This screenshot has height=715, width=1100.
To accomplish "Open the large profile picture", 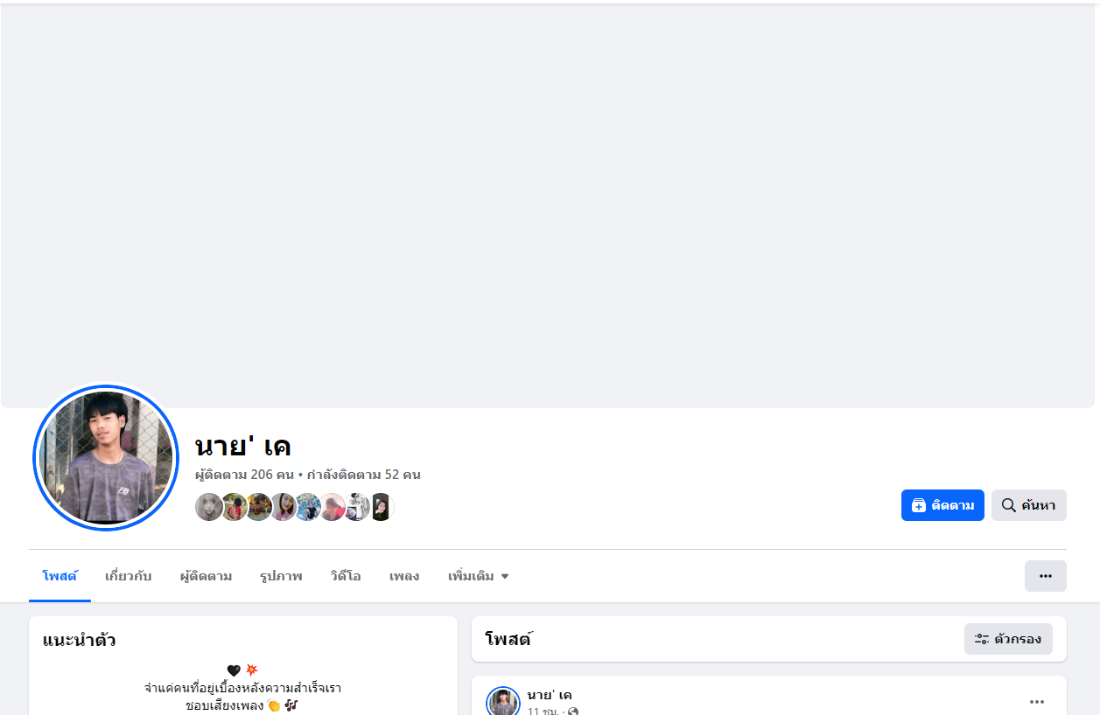I will tap(106, 458).
